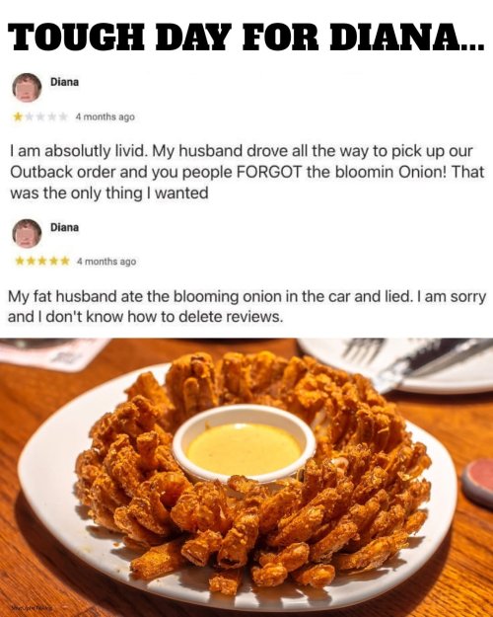Image resolution: width=493 pixels, height=617 pixels.
Task: Open the Diana name link on second review
Action: pos(64,227)
